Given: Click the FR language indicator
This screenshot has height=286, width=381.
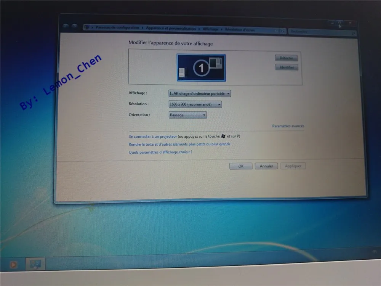Looking at the screenshot, I should point(375,252).
